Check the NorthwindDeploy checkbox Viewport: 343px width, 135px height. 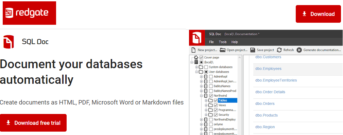[x=211, y=119]
